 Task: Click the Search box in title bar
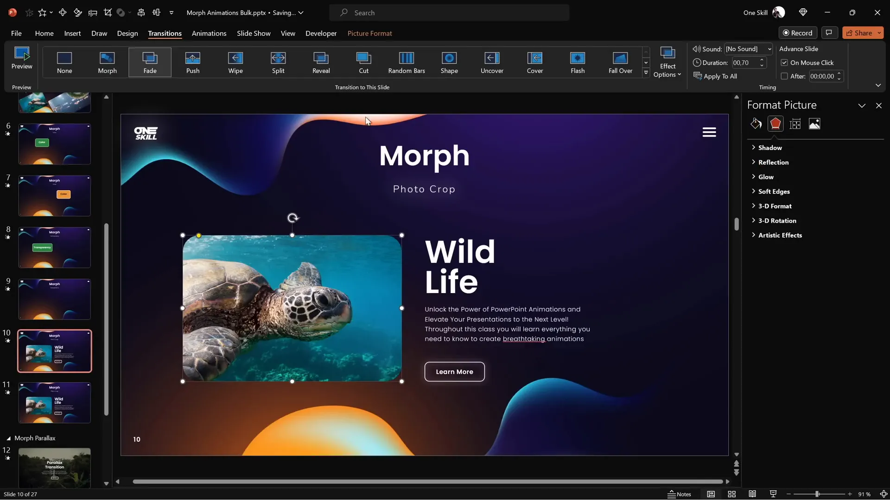449,12
